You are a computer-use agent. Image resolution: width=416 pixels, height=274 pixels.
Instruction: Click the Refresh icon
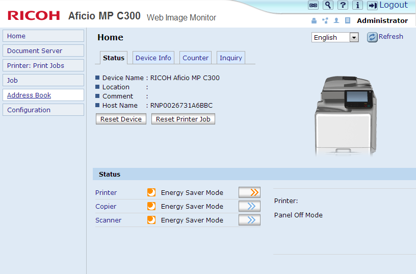coord(372,37)
